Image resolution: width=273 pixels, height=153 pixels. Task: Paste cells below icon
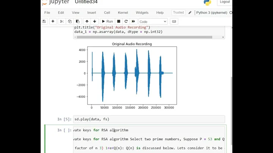click(x=77, y=21)
